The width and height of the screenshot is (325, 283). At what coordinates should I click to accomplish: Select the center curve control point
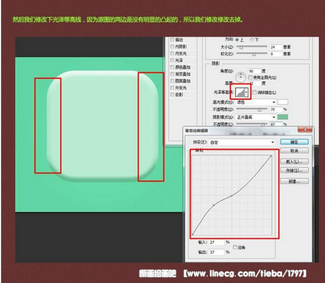(x=232, y=196)
